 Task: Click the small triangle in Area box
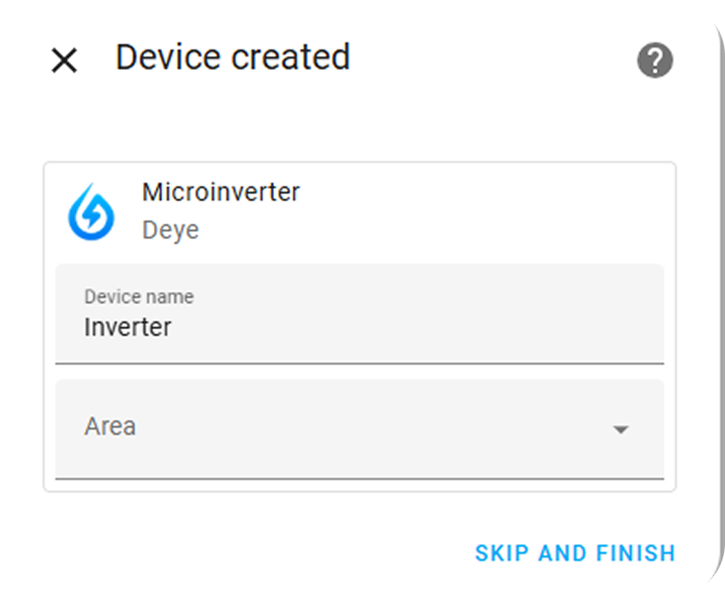[x=620, y=430]
